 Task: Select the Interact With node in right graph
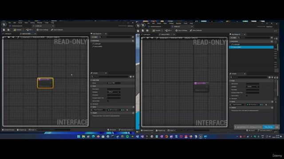coord(201,87)
